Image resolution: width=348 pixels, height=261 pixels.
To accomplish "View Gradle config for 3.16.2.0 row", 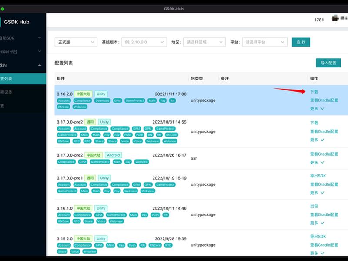I will (x=324, y=100).
